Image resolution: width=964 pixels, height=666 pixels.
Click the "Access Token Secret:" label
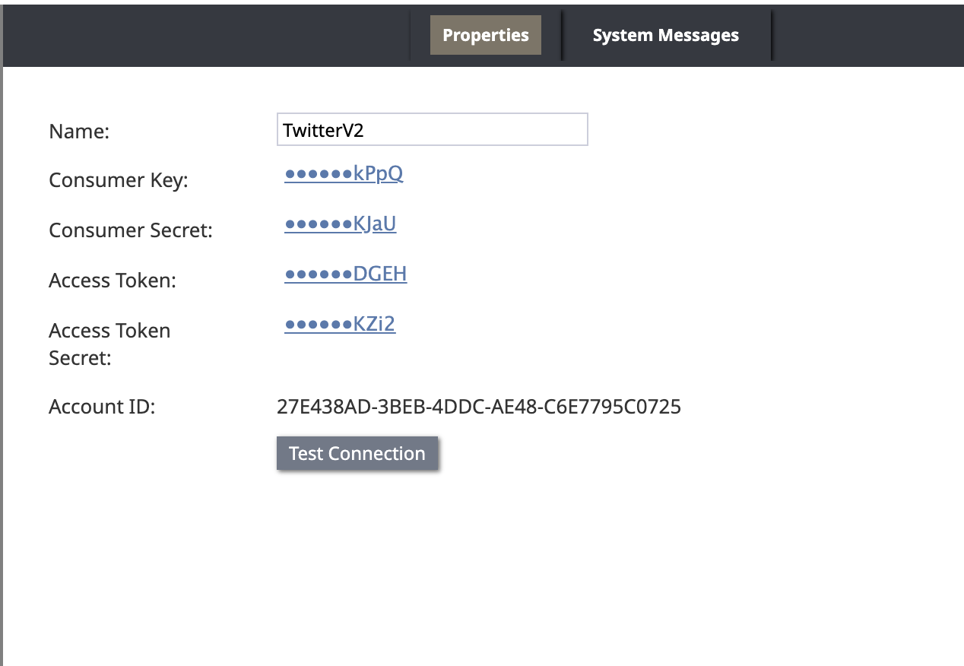click(x=109, y=344)
